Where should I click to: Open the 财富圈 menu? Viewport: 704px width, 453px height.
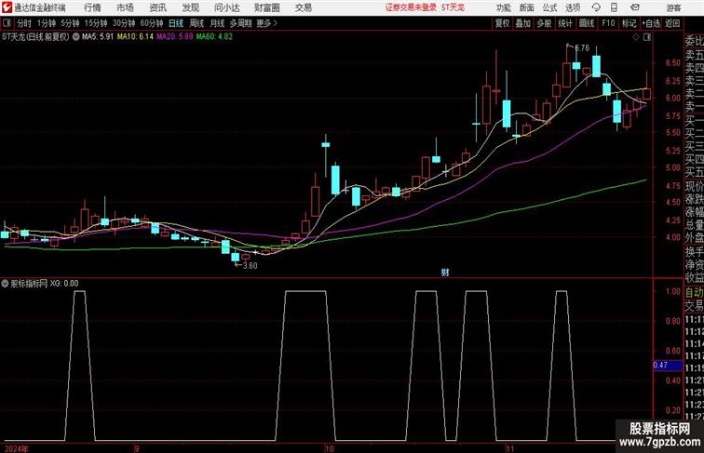coord(266,7)
